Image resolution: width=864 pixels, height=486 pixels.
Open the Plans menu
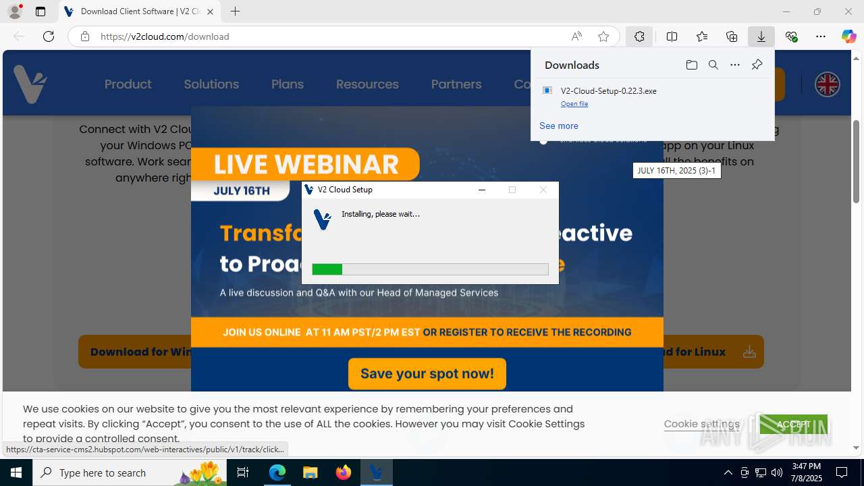(288, 84)
